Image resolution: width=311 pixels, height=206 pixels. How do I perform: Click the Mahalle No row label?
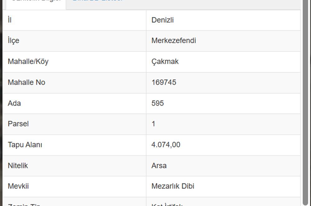pyautogui.click(x=26, y=82)
